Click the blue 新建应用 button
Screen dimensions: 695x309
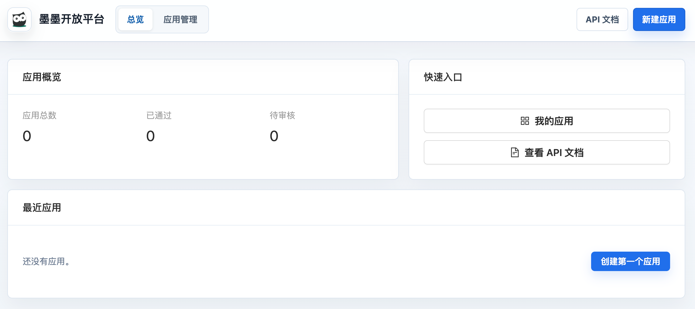[x=659, y=19]
